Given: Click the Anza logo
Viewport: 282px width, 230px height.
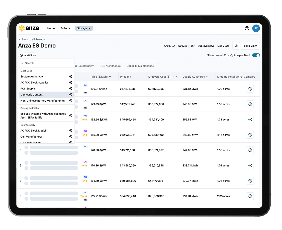Looking at the screenshot, I should click(x=29, y=28).
